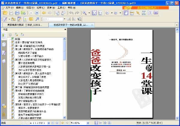The image size is (180, 126).
Task: Collapse the 书签 panel with double arrow
Action: tap(65, 29)
